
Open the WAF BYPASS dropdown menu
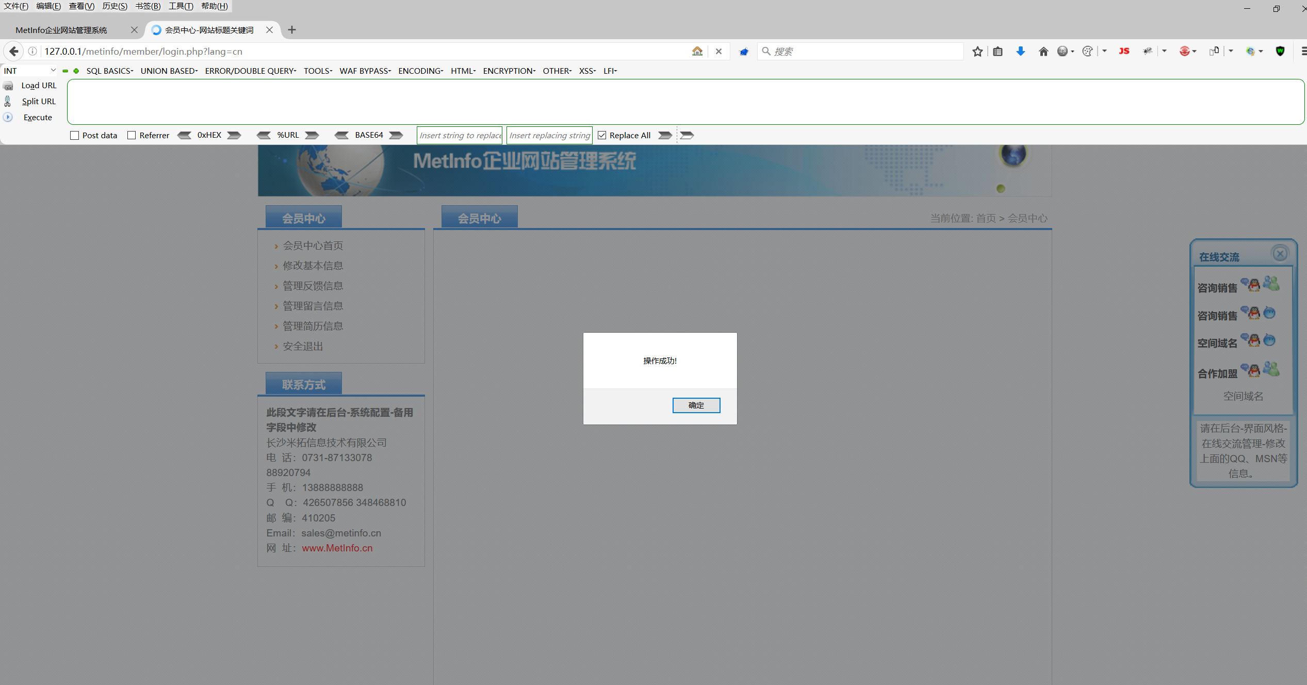(365, 71)
